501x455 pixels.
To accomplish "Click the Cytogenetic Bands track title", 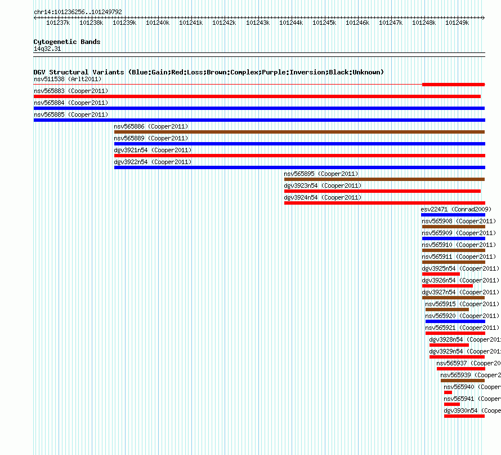I will (x=67, y=42).
